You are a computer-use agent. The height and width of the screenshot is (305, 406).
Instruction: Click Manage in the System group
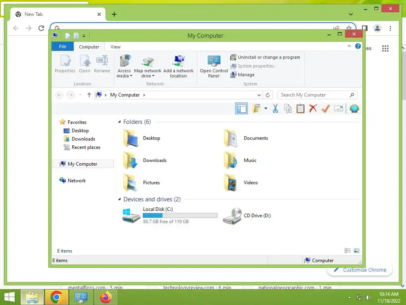coord(242,75)
